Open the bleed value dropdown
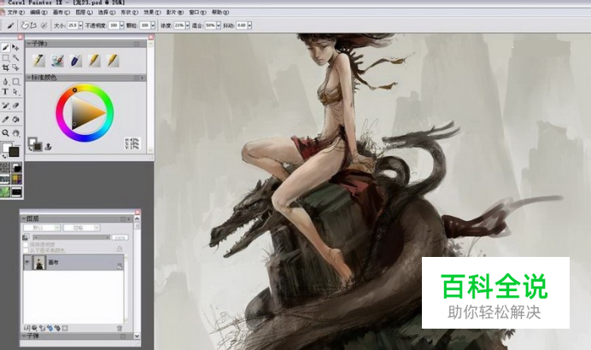This screenshot has height=350, width=591. point(219,26)
